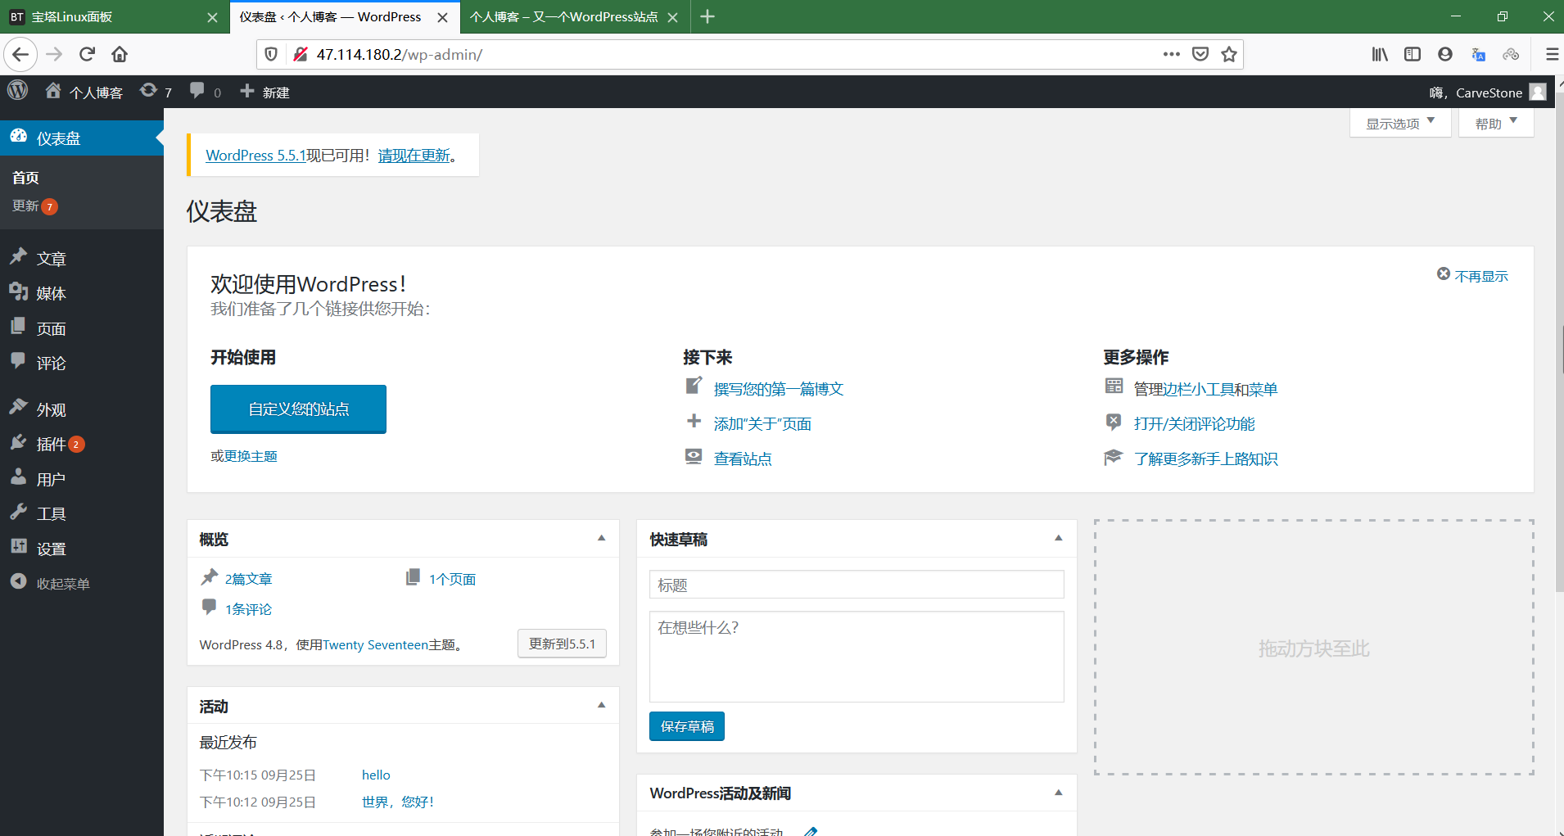Viewport: 1564px width, 836px height.
Task: Open the Firefox library icon
Action: (1380, 54)
